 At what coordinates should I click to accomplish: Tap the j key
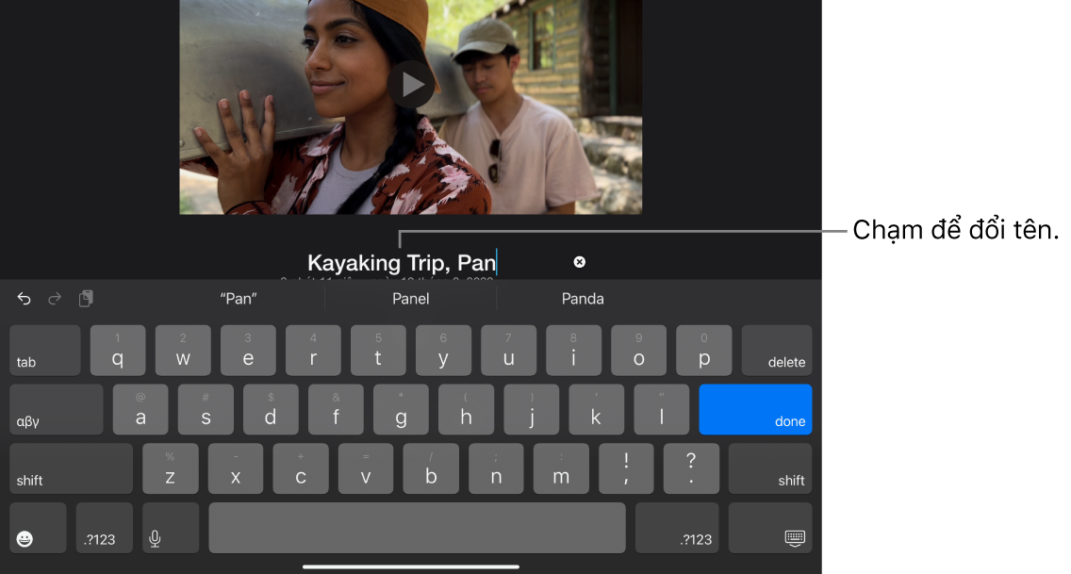(532, 409)
